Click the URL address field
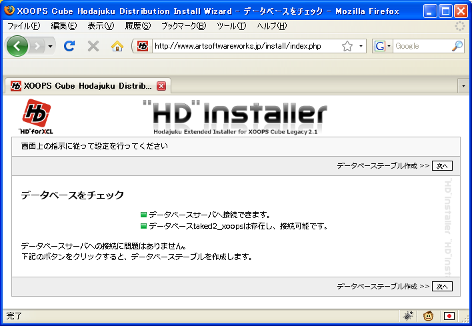The image size is (472, 326). click(245, 46)
